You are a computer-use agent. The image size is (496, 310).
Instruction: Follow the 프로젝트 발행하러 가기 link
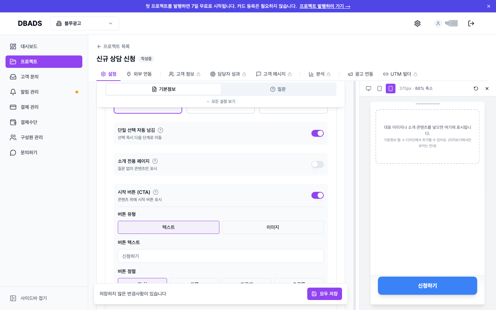coord(325,6)
